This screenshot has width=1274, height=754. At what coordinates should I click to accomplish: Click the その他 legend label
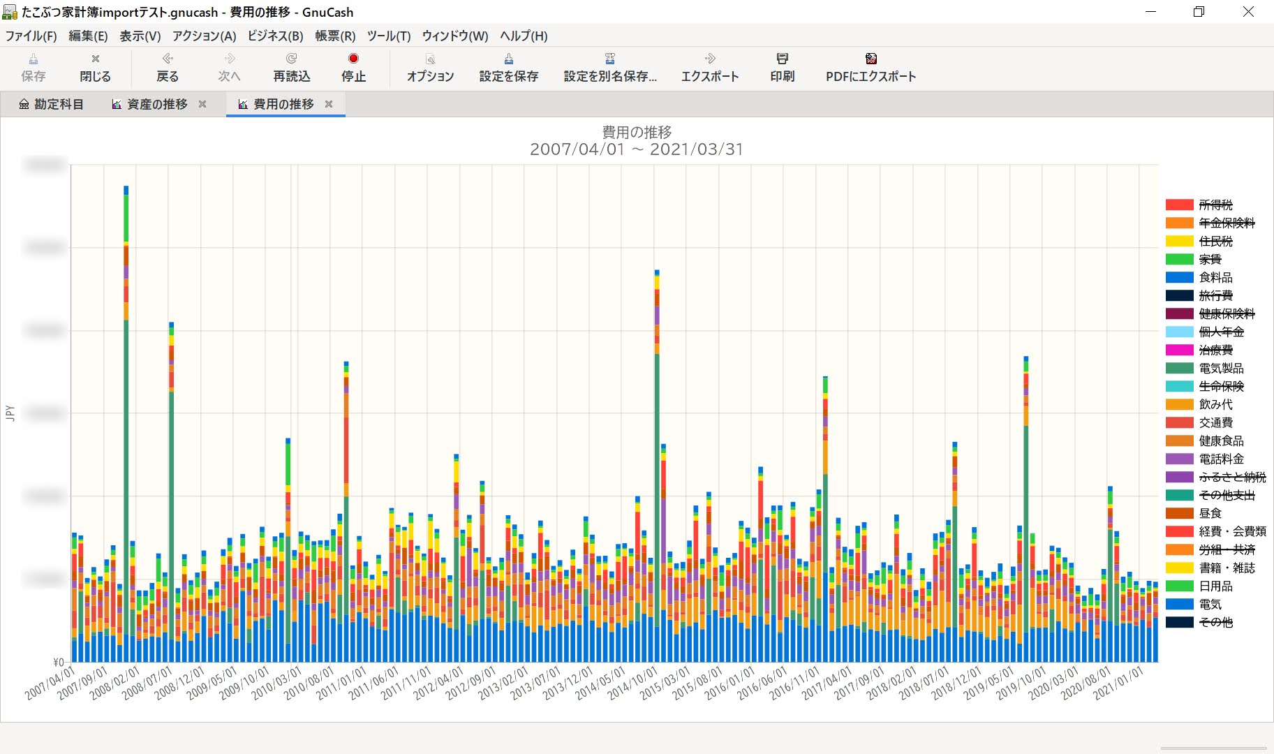[x=1216, y=622]
